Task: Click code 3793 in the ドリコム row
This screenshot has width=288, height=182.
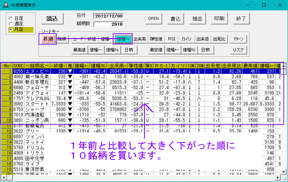Action: click(x=19, y=148)
